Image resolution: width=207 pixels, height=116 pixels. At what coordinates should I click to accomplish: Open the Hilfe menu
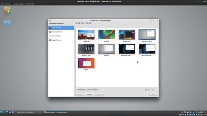33,4
